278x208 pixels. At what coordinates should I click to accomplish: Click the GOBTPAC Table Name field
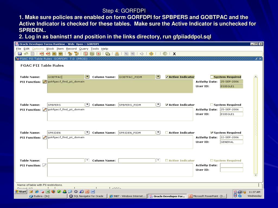[66, 77]
